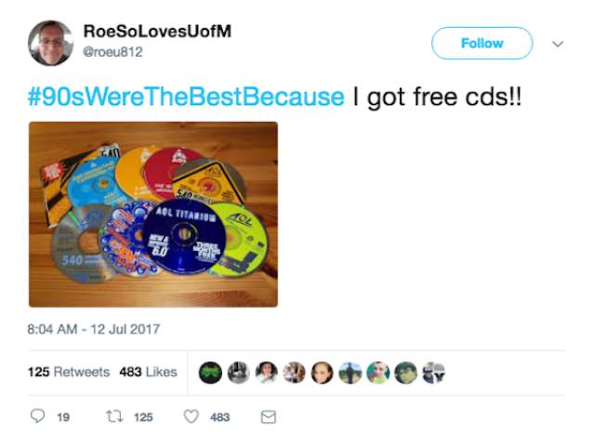Like the tweet with heart icon

tap(192, 416)
